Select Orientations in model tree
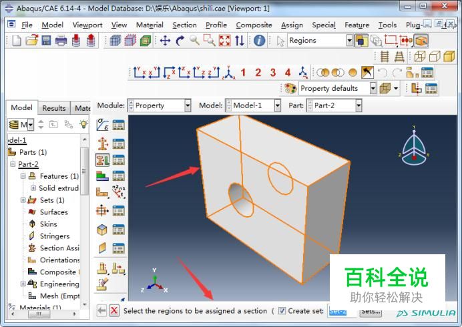The height and width of the screenshot is (327, 462). (59, 260)
